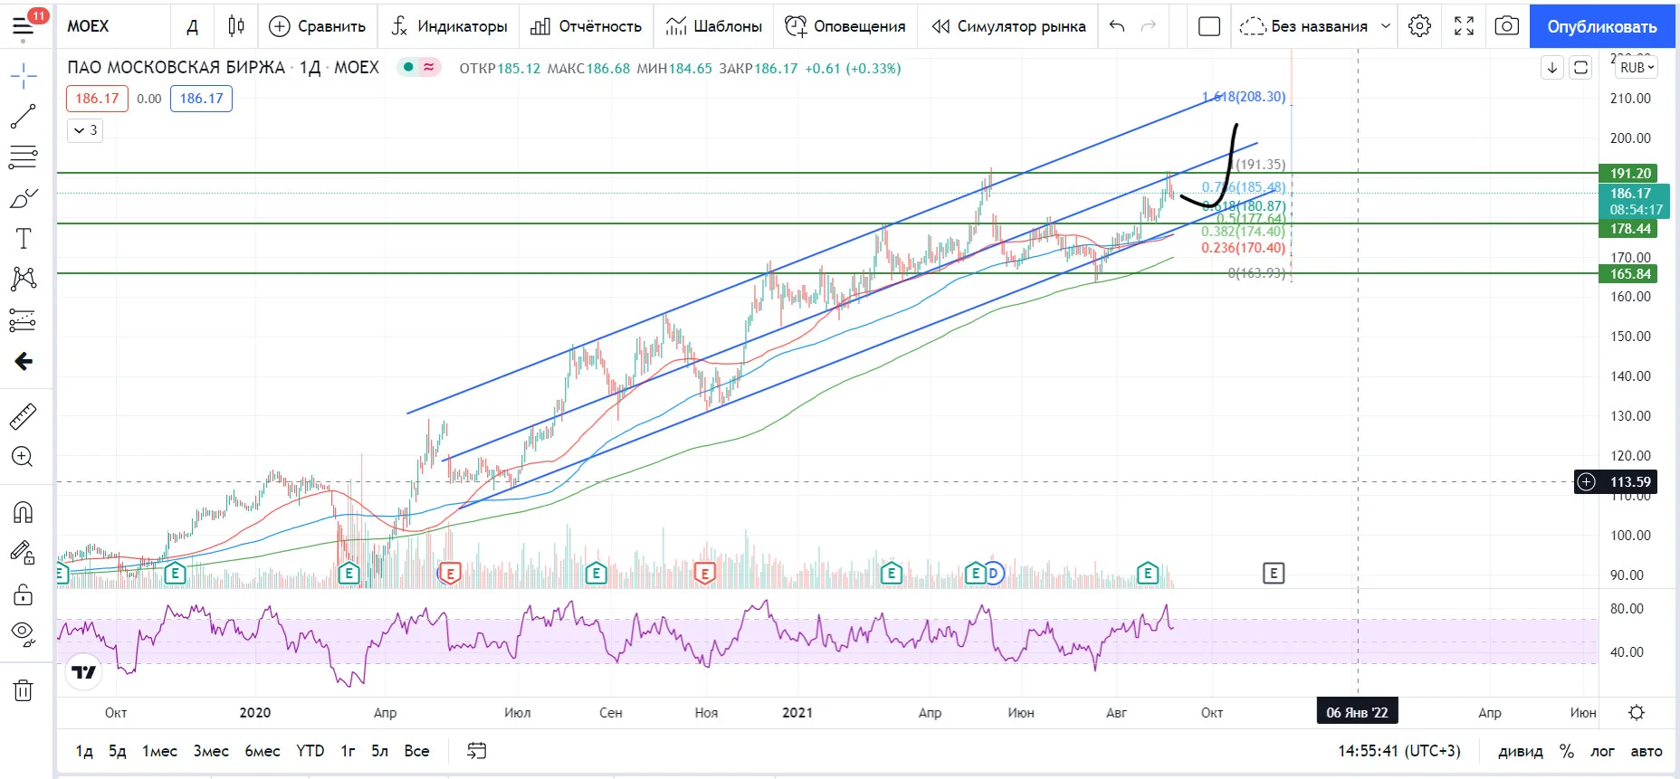Viewport: 1680px width, 779px height.
Task: Toggle lock all drawing tools
Action: tap(23, 594)
